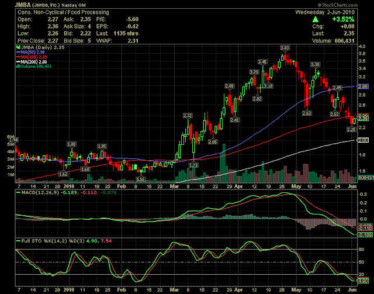Click the green Volume 606,431 legend text
This screenshot has height=294, width=374.
[x=36, y=67]
